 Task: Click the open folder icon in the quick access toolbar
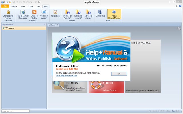point(10,2)
